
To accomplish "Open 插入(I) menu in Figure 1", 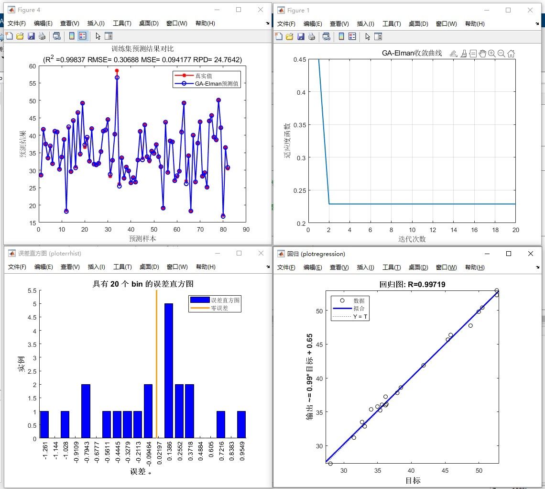I will coord(366,23).
